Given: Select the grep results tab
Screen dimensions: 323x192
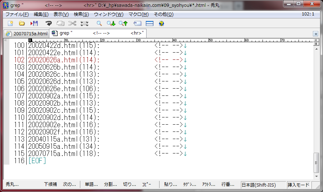Looking at the screenshot, I should tap(98, 33).
